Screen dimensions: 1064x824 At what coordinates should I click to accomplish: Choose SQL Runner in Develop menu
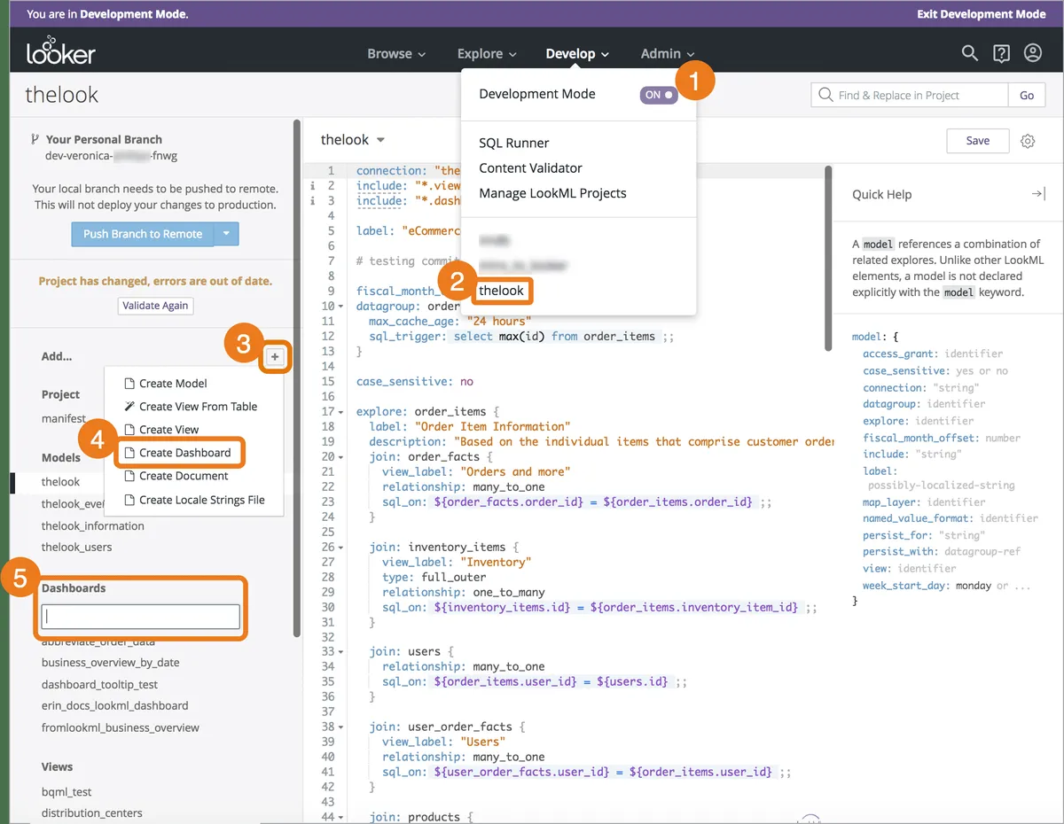pos(513,143)
